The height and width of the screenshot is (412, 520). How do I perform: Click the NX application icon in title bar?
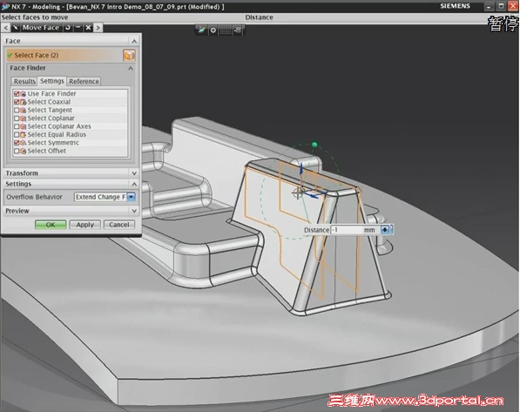click(x=5, y=6)
